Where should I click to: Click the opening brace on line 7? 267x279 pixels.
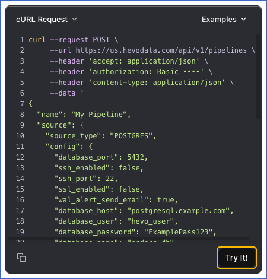coord(30,104)
